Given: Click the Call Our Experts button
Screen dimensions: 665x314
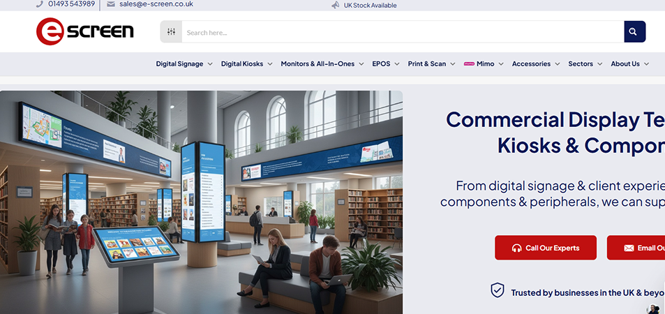Looking at the screenshot, I should pyautogui.click(x=546, y=248).
